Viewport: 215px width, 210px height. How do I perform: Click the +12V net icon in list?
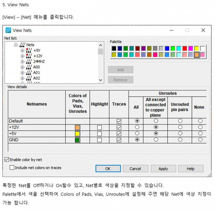click(28, 56)
